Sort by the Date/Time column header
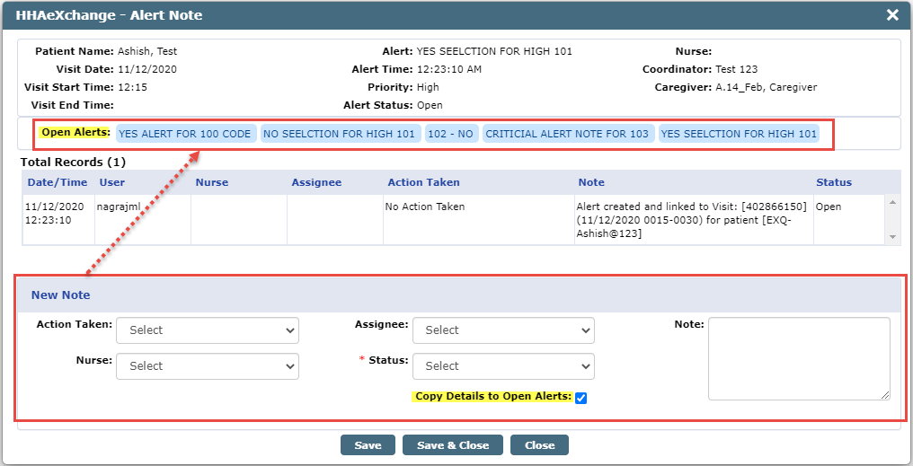Viewport: 913px width, 466px height. tap(58, 182)
